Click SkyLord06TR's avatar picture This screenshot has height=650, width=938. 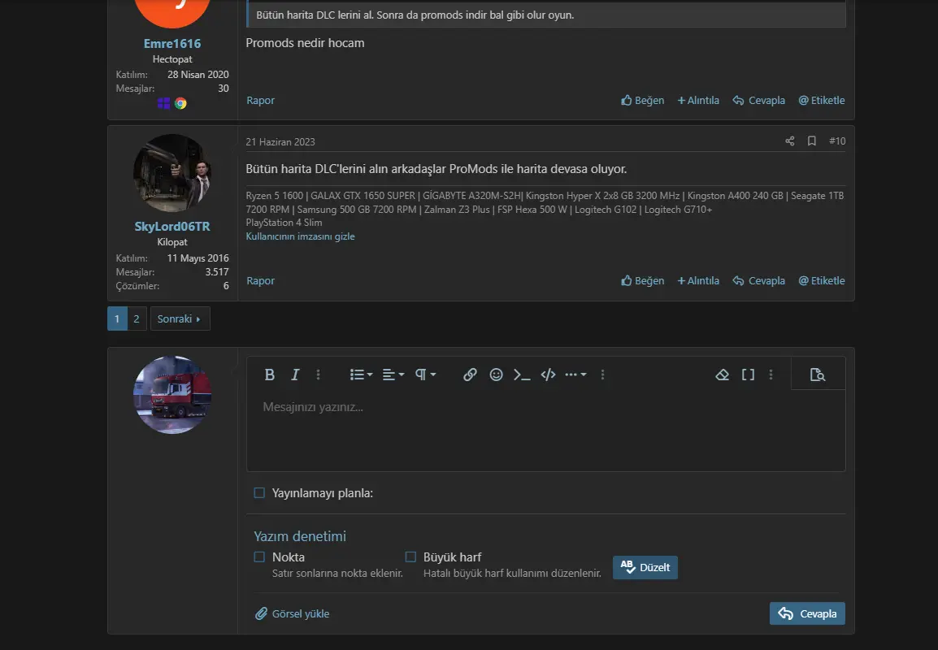point(172,173)
